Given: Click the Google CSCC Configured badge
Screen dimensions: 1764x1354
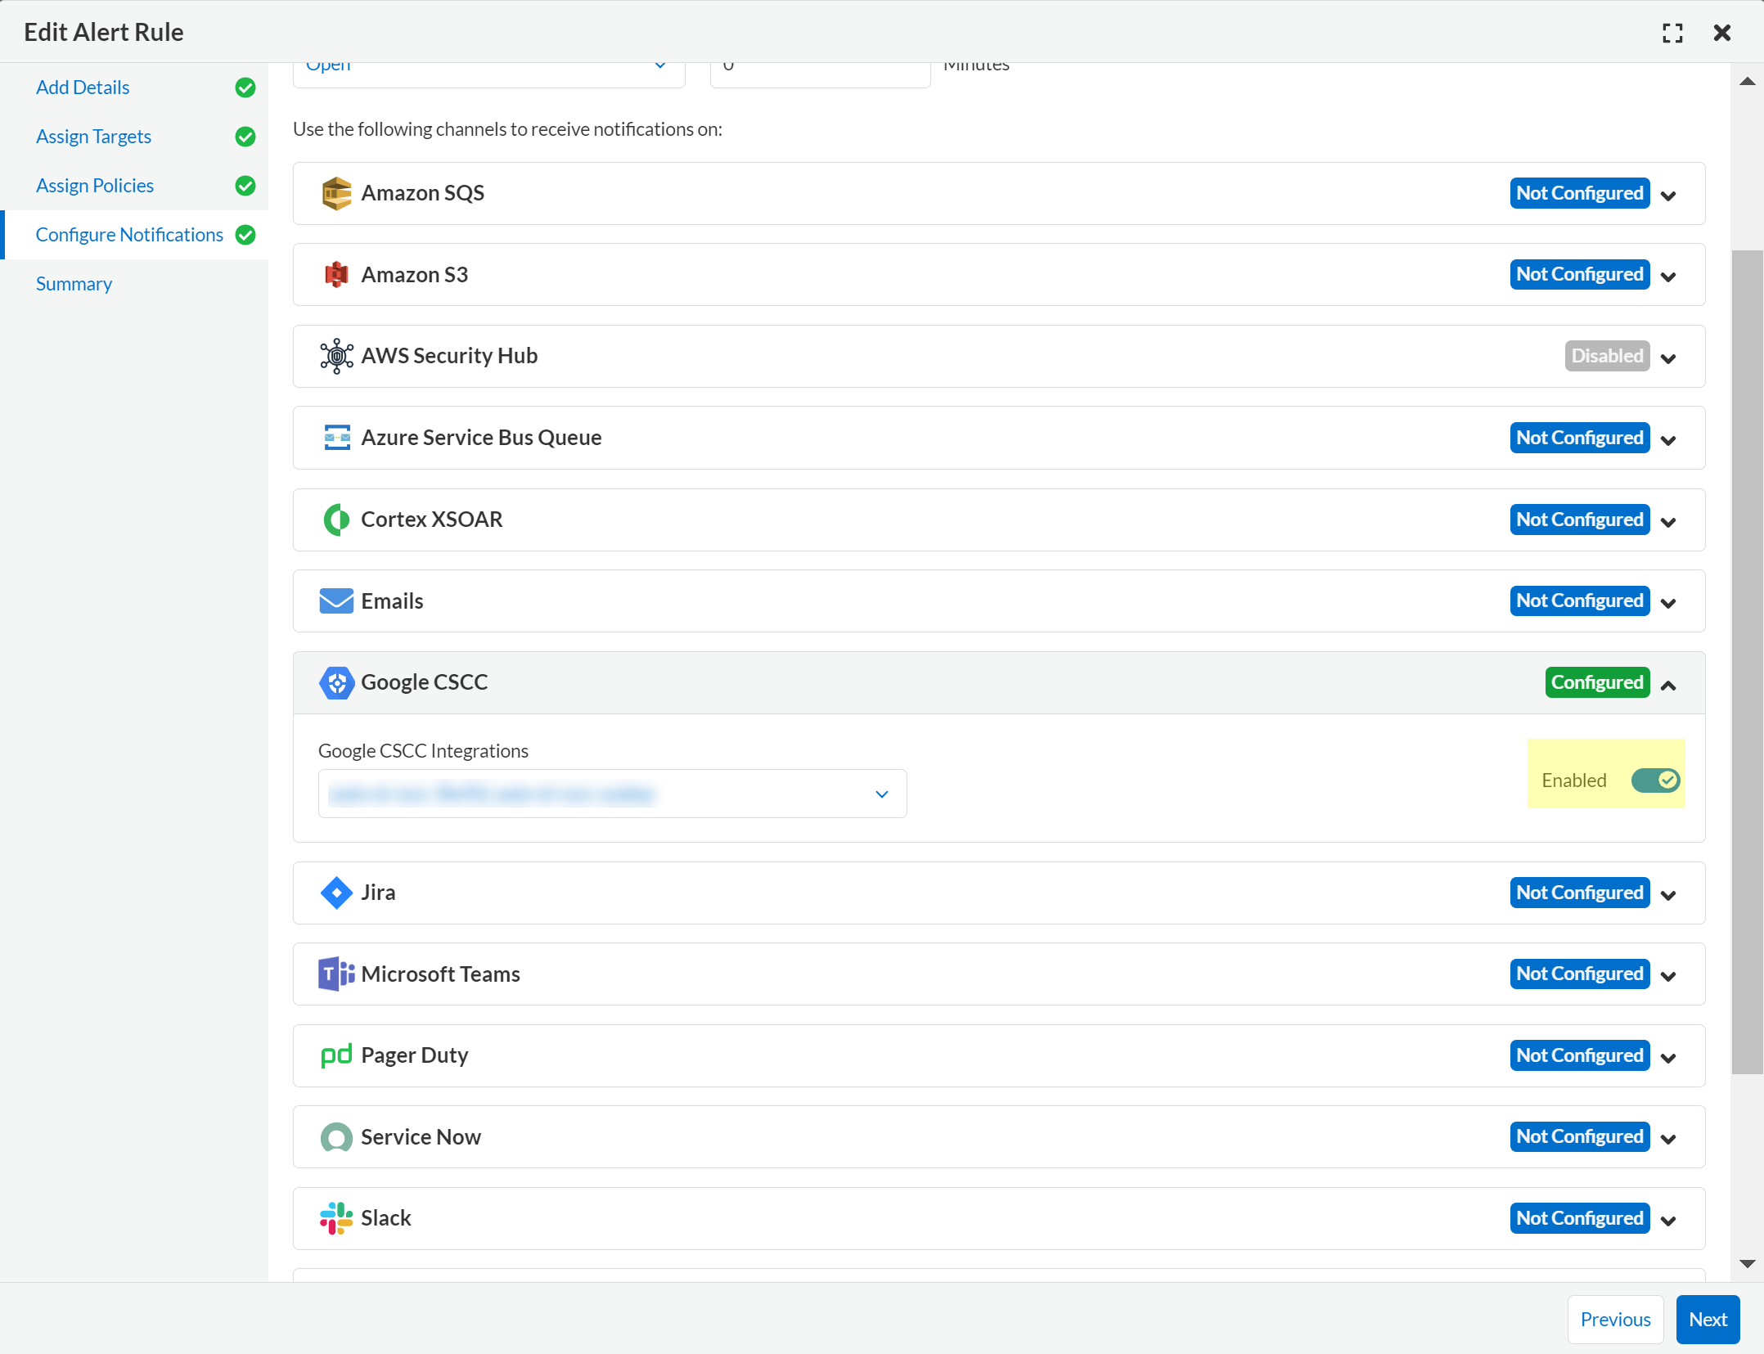Looking at the screenshot, I should tap(1597, 682).
